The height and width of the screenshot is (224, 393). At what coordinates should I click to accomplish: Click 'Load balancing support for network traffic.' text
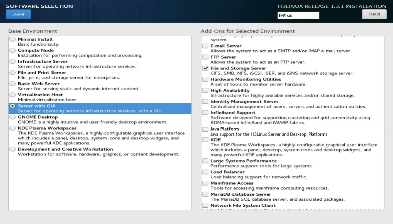coord(259,177)
